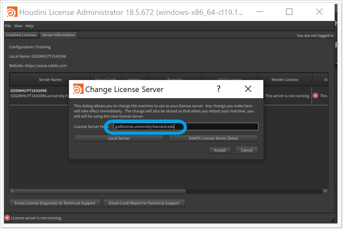Click the Houdini logo in main title bar
This screenshot has width=343, height=229.
[12, 12]
